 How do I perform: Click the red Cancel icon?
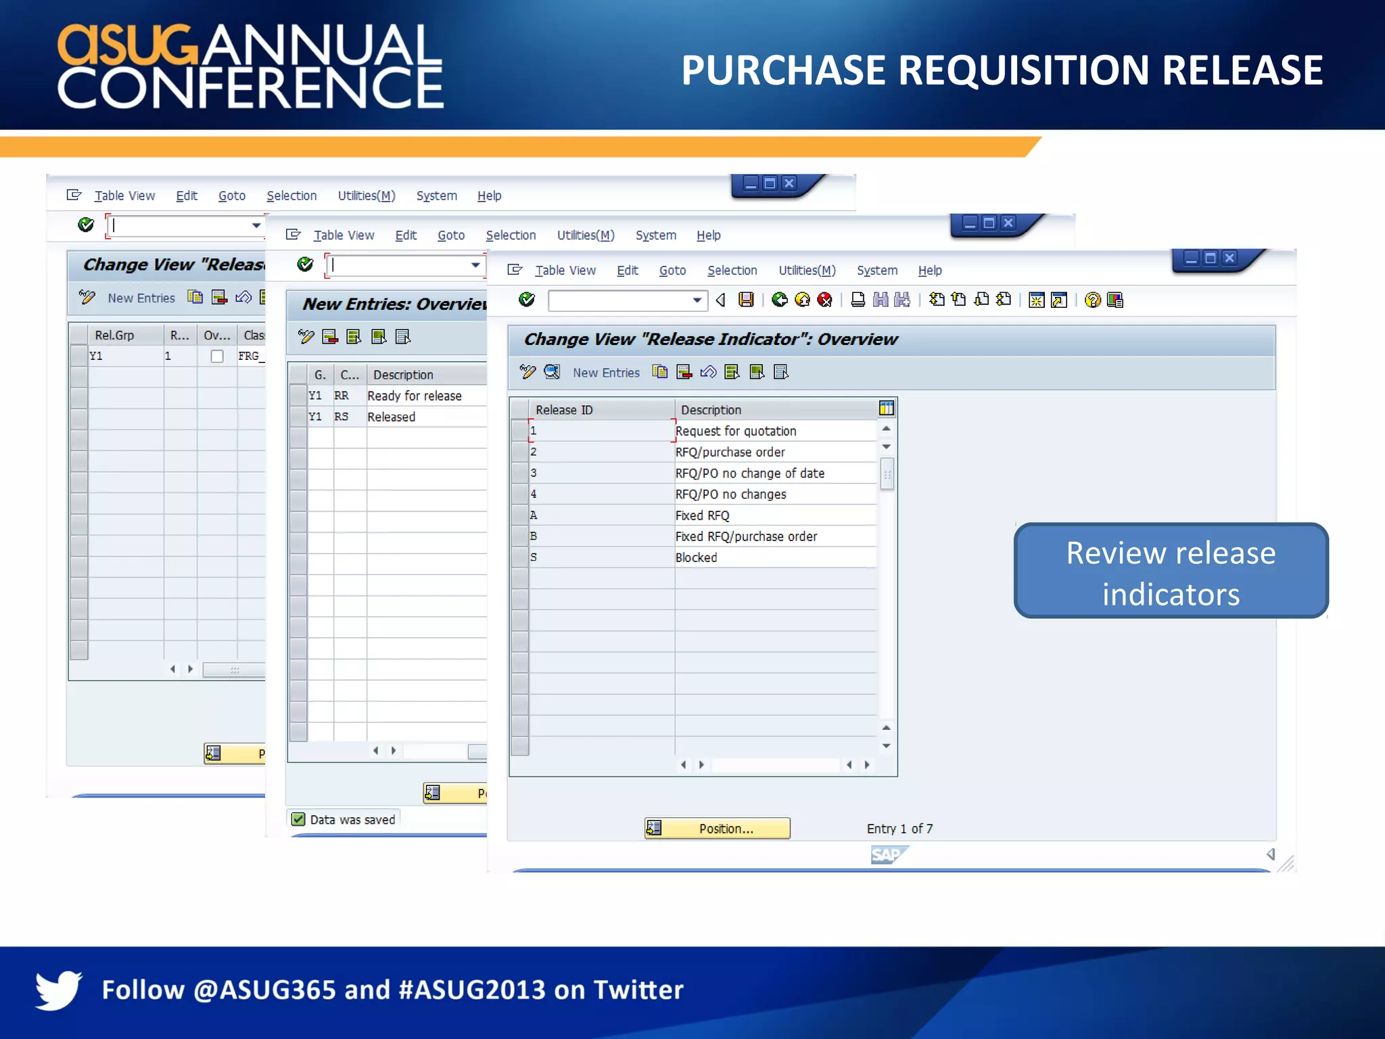coord(824,300)
